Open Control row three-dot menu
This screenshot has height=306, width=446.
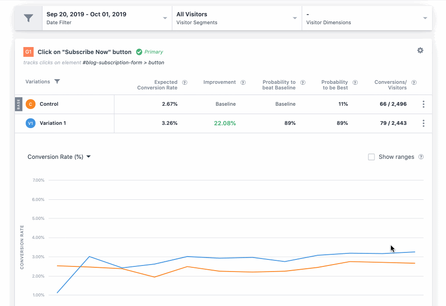pos(424,104)
